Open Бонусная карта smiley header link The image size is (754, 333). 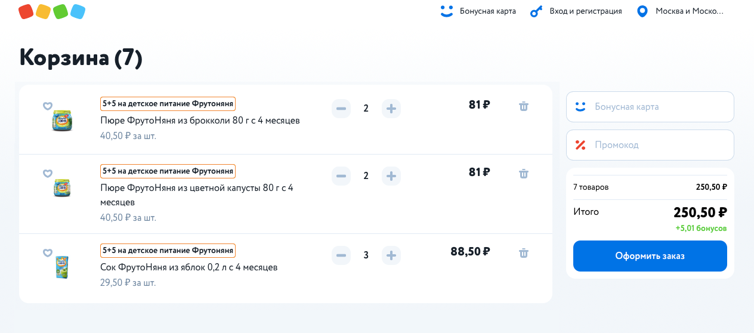pos(477,11)
